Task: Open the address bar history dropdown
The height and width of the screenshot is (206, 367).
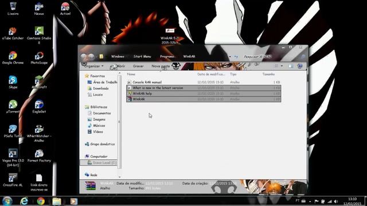Action: 230,57
